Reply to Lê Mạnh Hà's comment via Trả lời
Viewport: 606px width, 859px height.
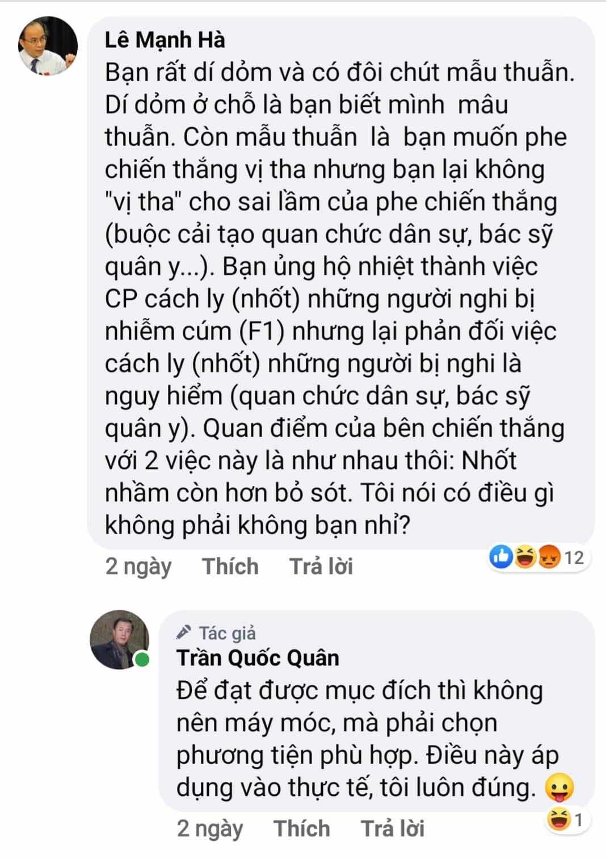click(x=321, y=566)
